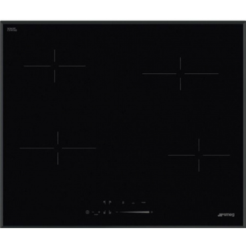Select the rear-left cooking zone key
246x246 pixels.
(104, 202)
